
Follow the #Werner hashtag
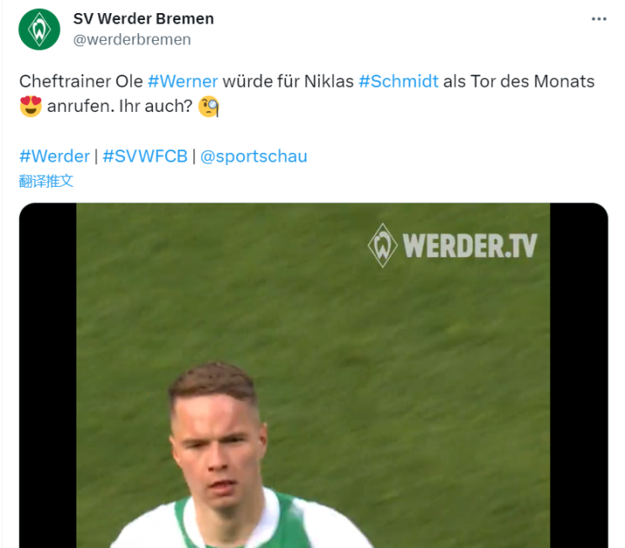[182, 82]
